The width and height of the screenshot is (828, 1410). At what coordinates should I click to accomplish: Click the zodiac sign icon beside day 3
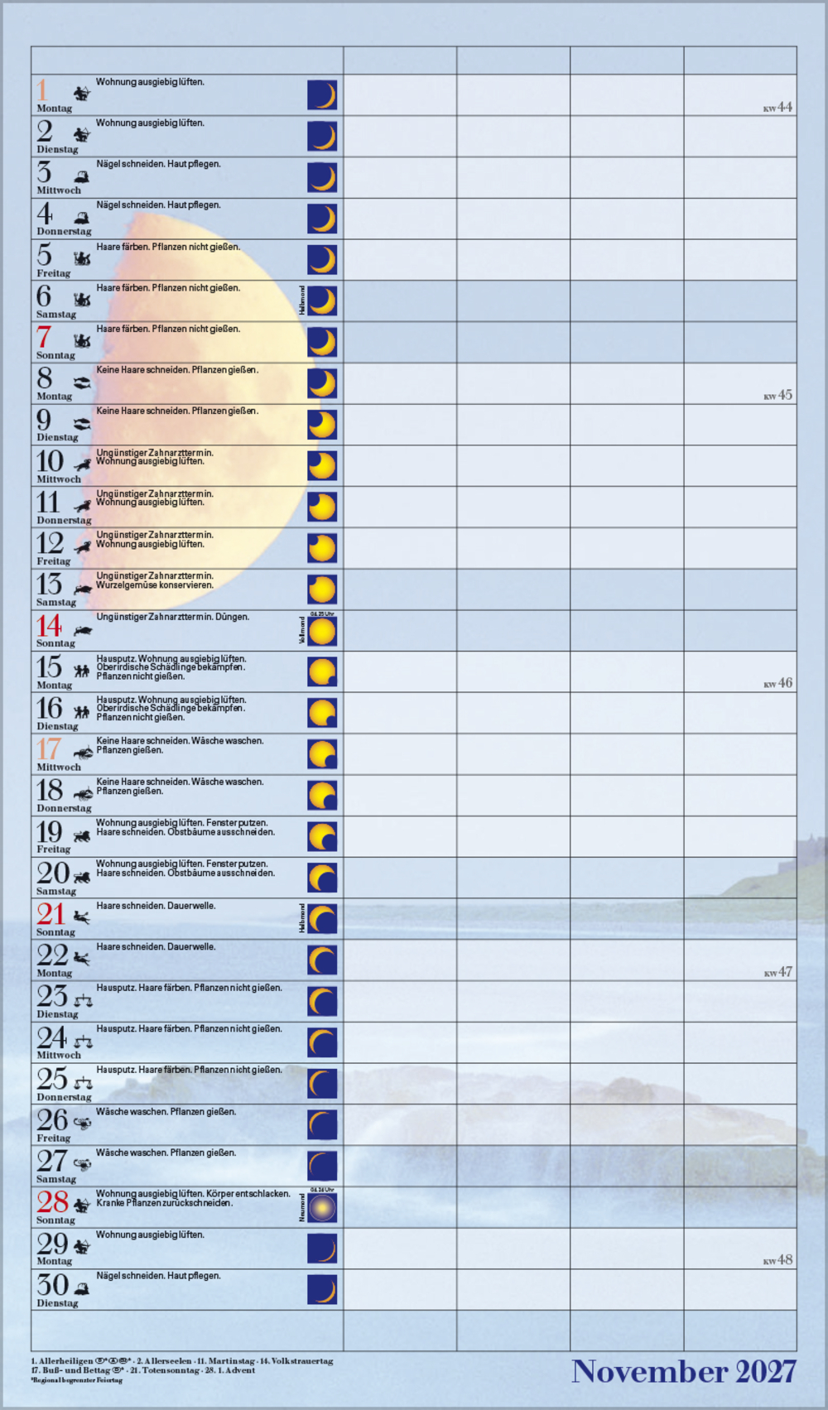pyautogui.click(x=81, y=176)
